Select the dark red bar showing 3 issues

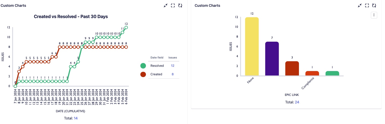pos(292,69)
